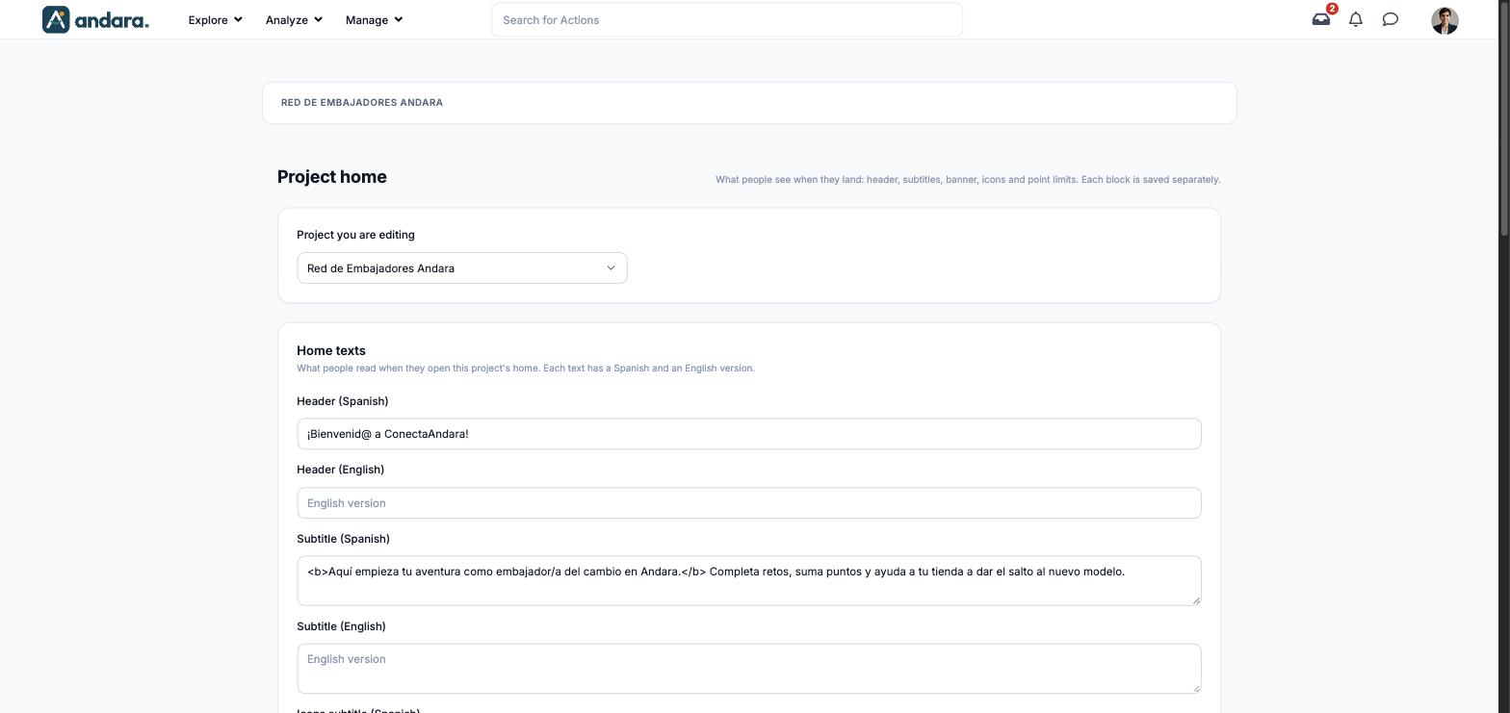The image size is (1510, 713).
Task: Expand the Analyze menu
Action: 294,19
